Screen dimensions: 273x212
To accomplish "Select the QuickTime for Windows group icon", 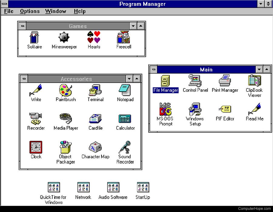I will tap(54, 187).
